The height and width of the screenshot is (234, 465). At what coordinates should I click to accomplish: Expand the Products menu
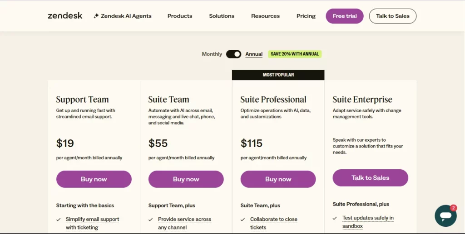click(180, 16)
